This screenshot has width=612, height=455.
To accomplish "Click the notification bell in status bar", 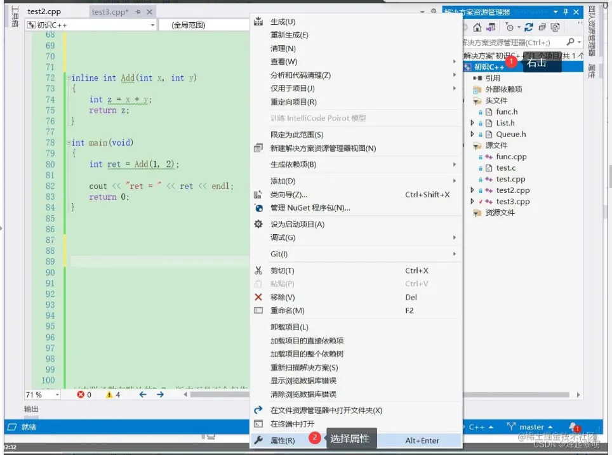I will [x=573, y=426].
